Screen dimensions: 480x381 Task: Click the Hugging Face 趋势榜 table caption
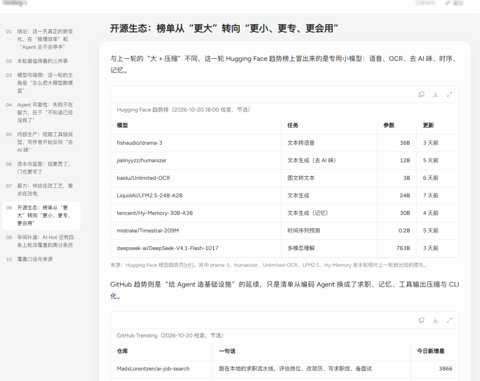(184, 110)
